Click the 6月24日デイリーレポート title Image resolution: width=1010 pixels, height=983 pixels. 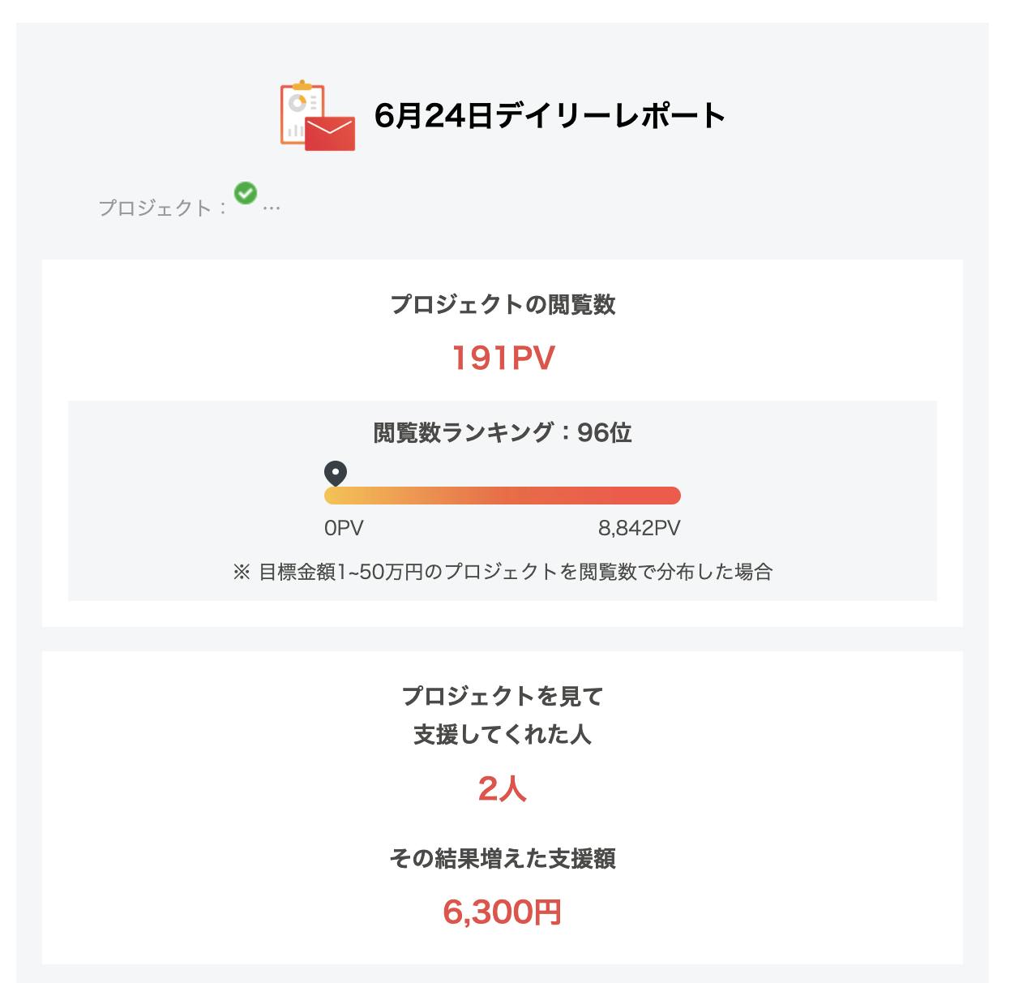[550, 116]
